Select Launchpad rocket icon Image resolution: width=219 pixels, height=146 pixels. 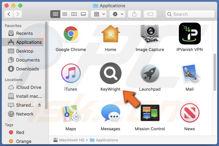(x=150, y=74)
